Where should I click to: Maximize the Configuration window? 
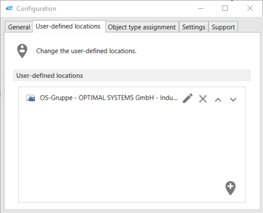(225, 8)
